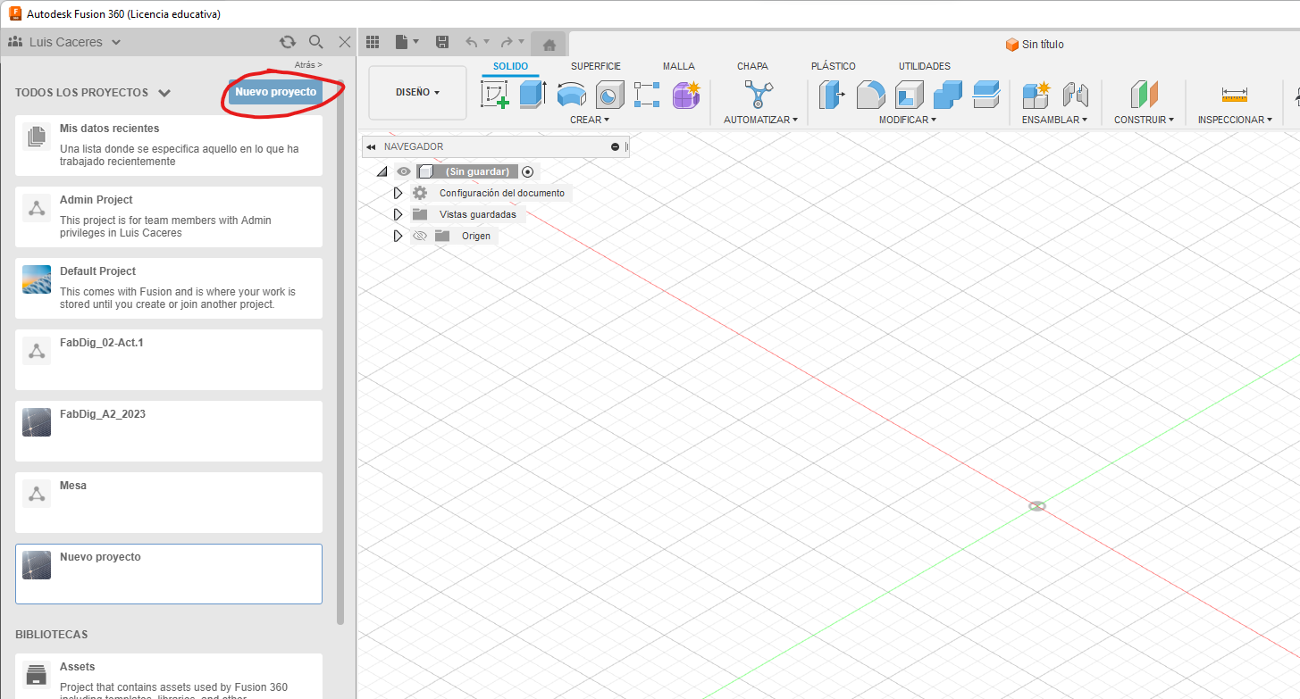Screen dimensions: 1300x699
Task: Switch to the SOLIDO tab
Action: point(510,66)
